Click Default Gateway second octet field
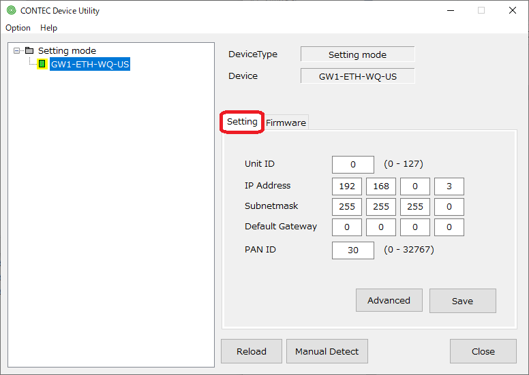This screenshot has height=375, width=529. click(381, 227)
